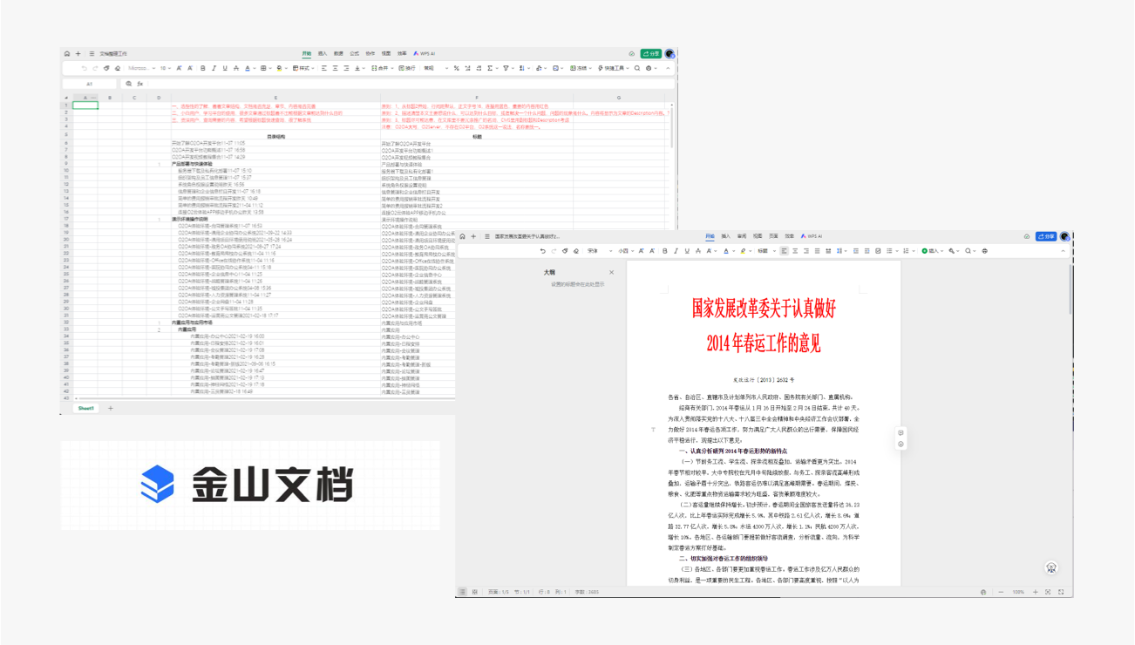
Task: Click the format painter icon in spreadsheet
Action: click(x=106, y=68)
